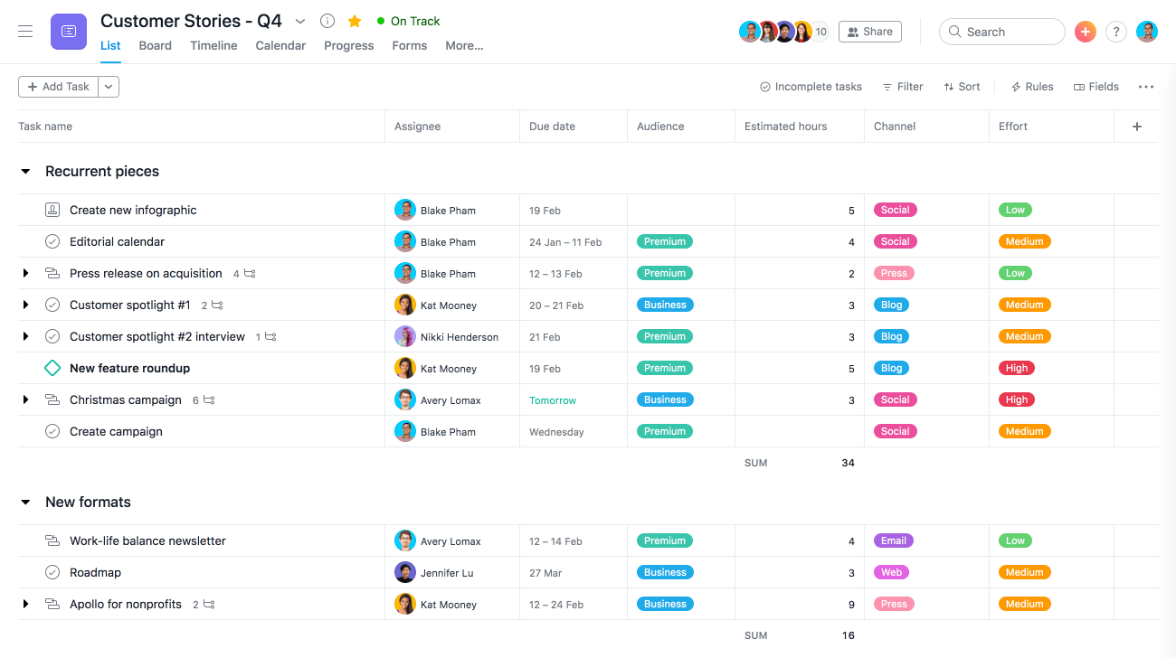Mark Editorial calendar task complete

[52, 241]
